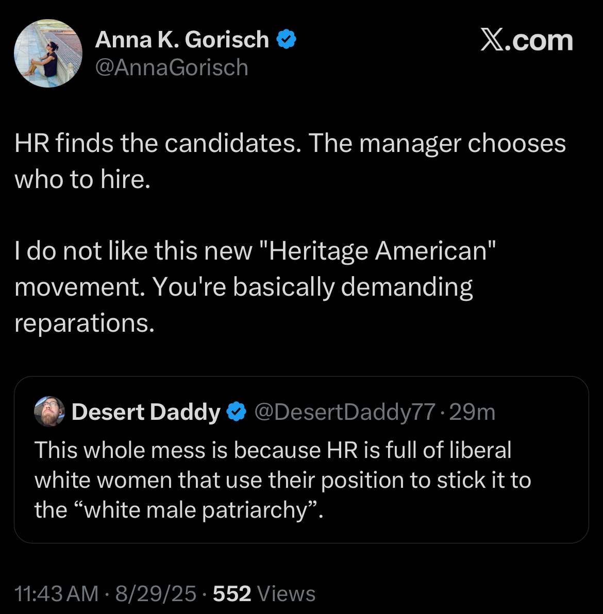This screenshot has height=614, width=603.
Task: Open Desert Daddy's small avatar
Action: click(x=49, y=412)
